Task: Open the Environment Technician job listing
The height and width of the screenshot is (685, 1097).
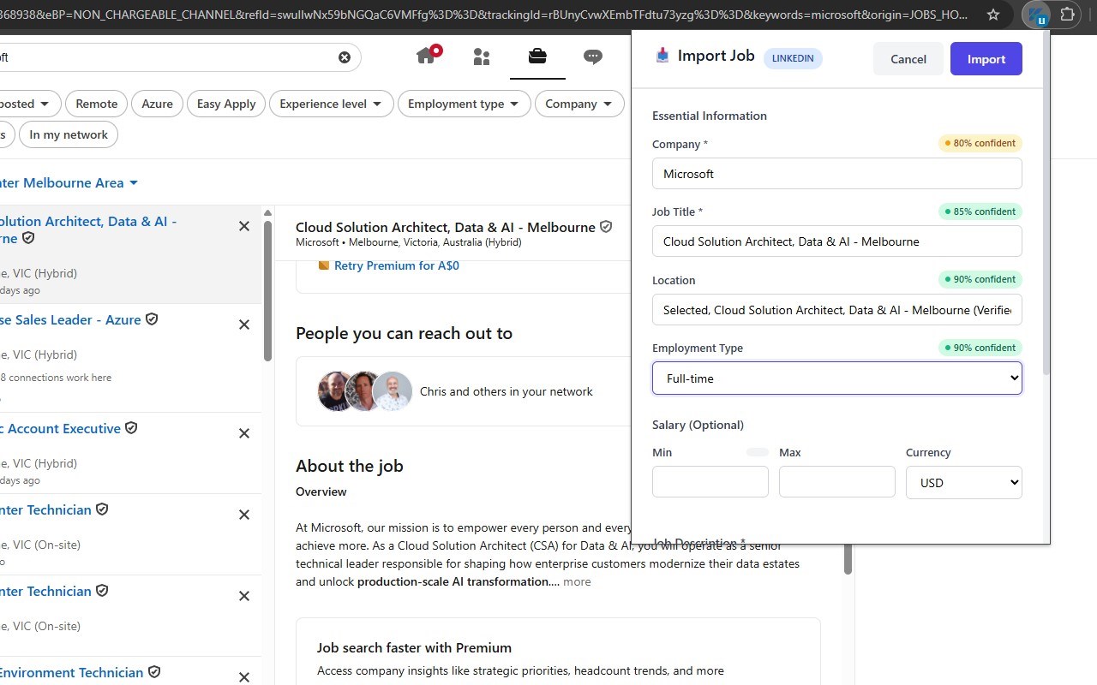Action: [72, 672]
